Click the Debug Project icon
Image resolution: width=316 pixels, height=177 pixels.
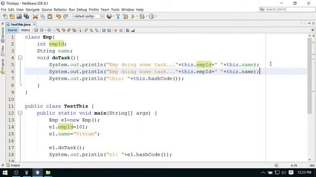(142, 16)
